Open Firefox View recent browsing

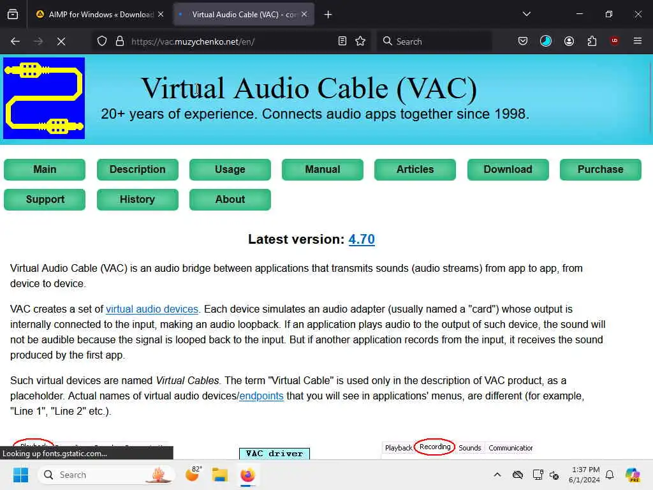pos(13,15)
